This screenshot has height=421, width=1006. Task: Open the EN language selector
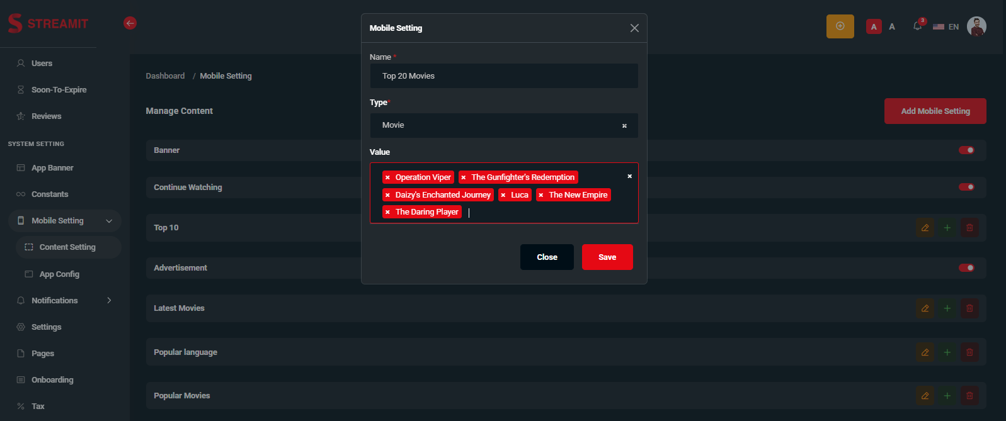click(x=946, y=26)
